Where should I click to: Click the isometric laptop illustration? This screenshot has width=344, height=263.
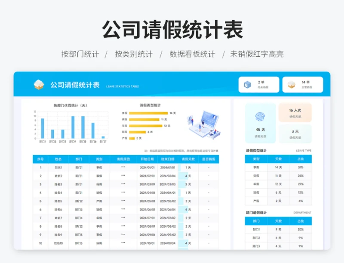205,125
